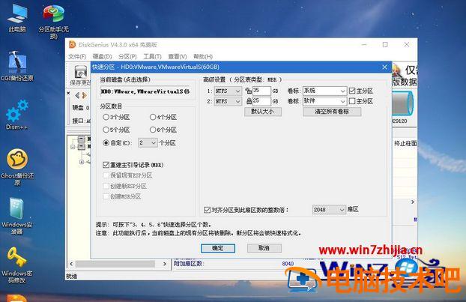Open the Windows安装器 desktop icon

16,212
